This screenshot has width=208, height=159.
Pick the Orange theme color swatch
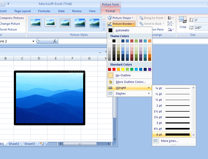coord(150,41)
